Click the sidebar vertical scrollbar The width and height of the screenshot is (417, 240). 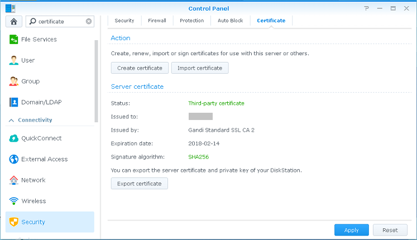coord(96,78)
